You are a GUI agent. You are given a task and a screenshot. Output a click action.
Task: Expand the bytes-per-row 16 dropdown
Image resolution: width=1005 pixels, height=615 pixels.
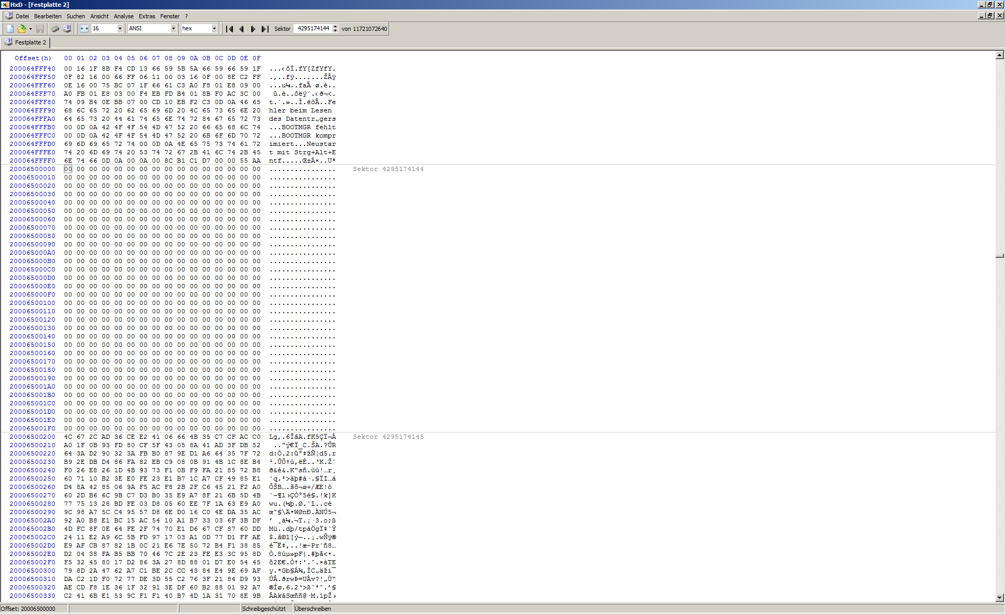coord(120,29)
